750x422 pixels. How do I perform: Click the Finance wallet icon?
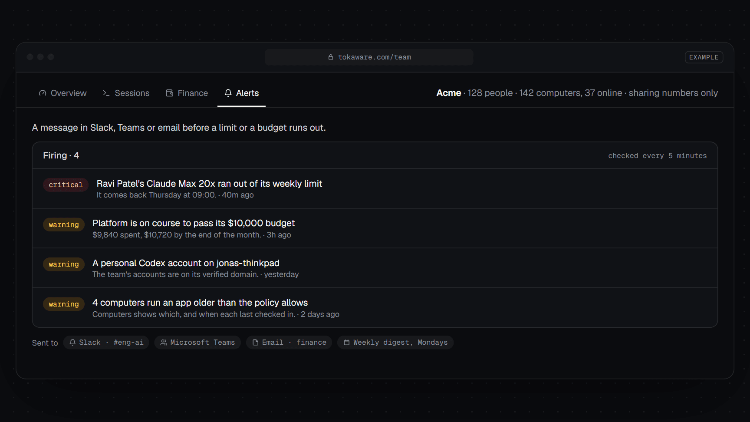170,93
